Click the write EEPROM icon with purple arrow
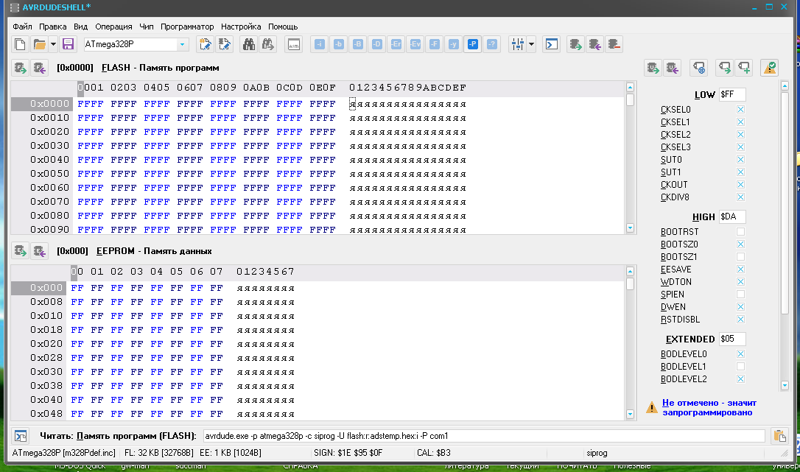This screenshot has height=472, width=800. [39, 251]
